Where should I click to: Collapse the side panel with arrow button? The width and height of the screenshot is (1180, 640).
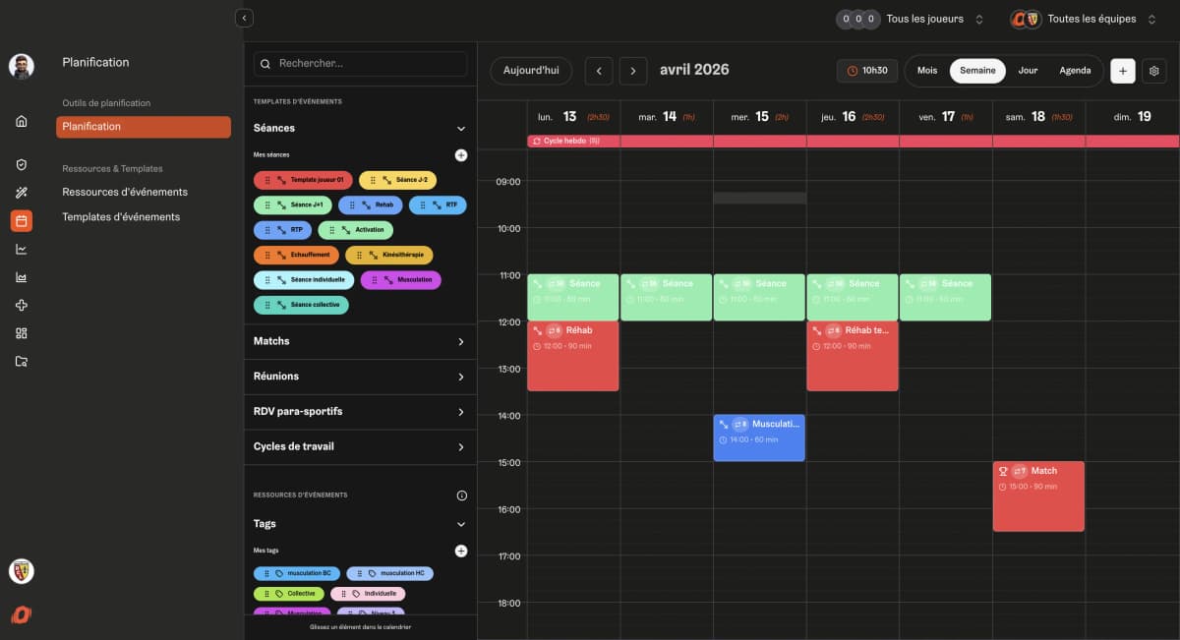(x=245, y=18)
